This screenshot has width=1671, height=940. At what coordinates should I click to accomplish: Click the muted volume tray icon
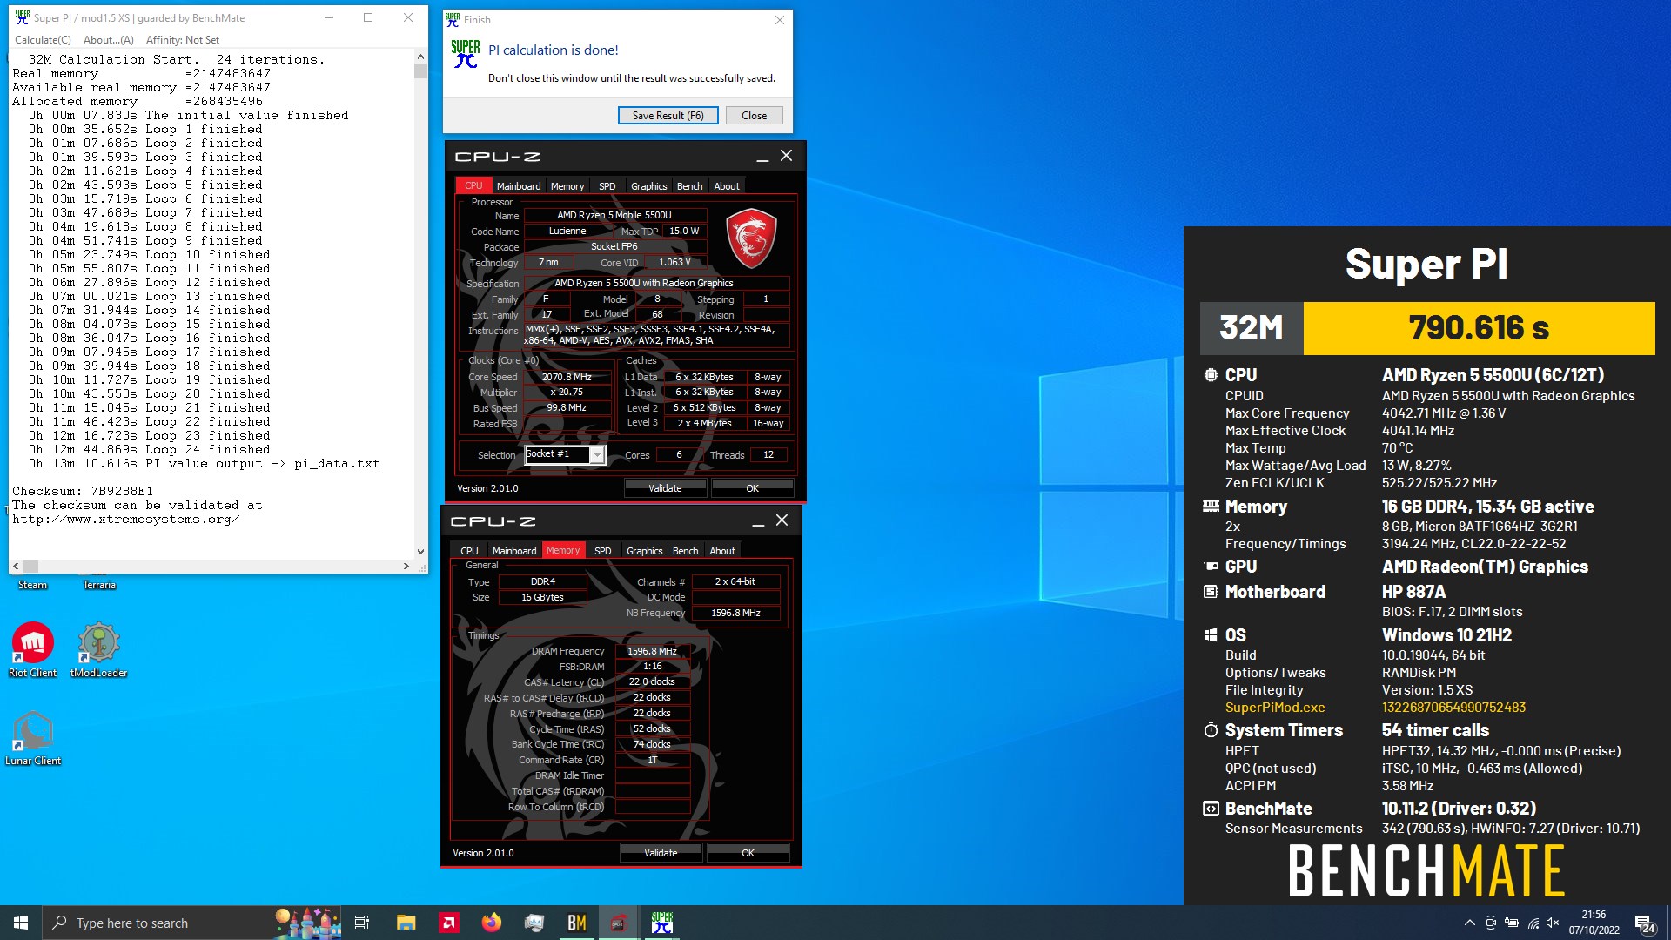tap(1553, 923)
